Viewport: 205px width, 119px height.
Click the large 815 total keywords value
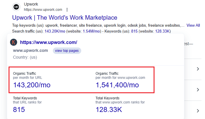click(19, 110)
